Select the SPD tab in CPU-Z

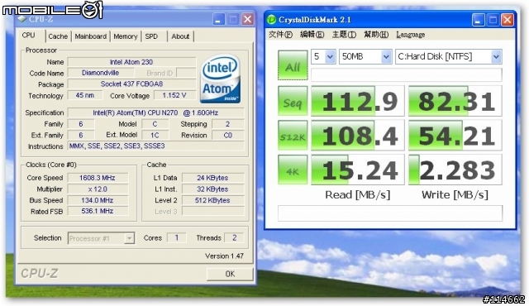(151, 36)
